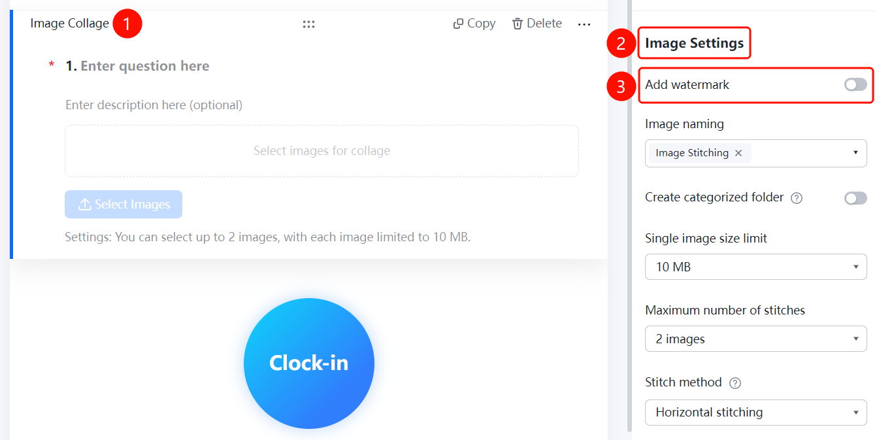Click the Copy icon button
Screen dimensions: 877x440
click(474, 24)
